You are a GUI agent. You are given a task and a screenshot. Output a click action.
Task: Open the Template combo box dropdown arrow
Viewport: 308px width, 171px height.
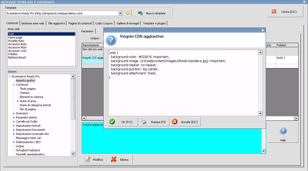point(120,13)
